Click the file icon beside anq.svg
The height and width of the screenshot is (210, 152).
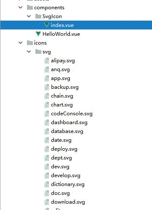pos(47,69)
